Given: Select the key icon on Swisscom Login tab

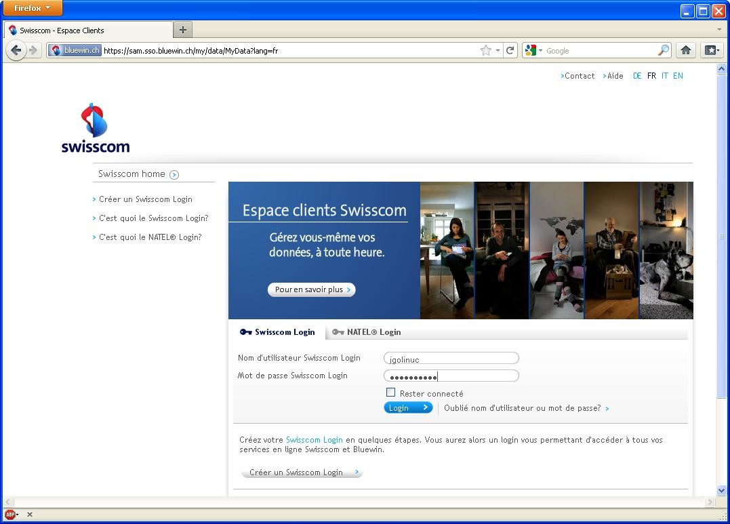Looking at the screenshot, I should [245, 332].
